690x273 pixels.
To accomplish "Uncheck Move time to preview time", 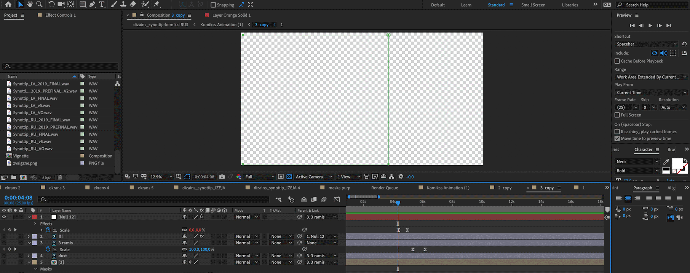I will pos(617,139).
